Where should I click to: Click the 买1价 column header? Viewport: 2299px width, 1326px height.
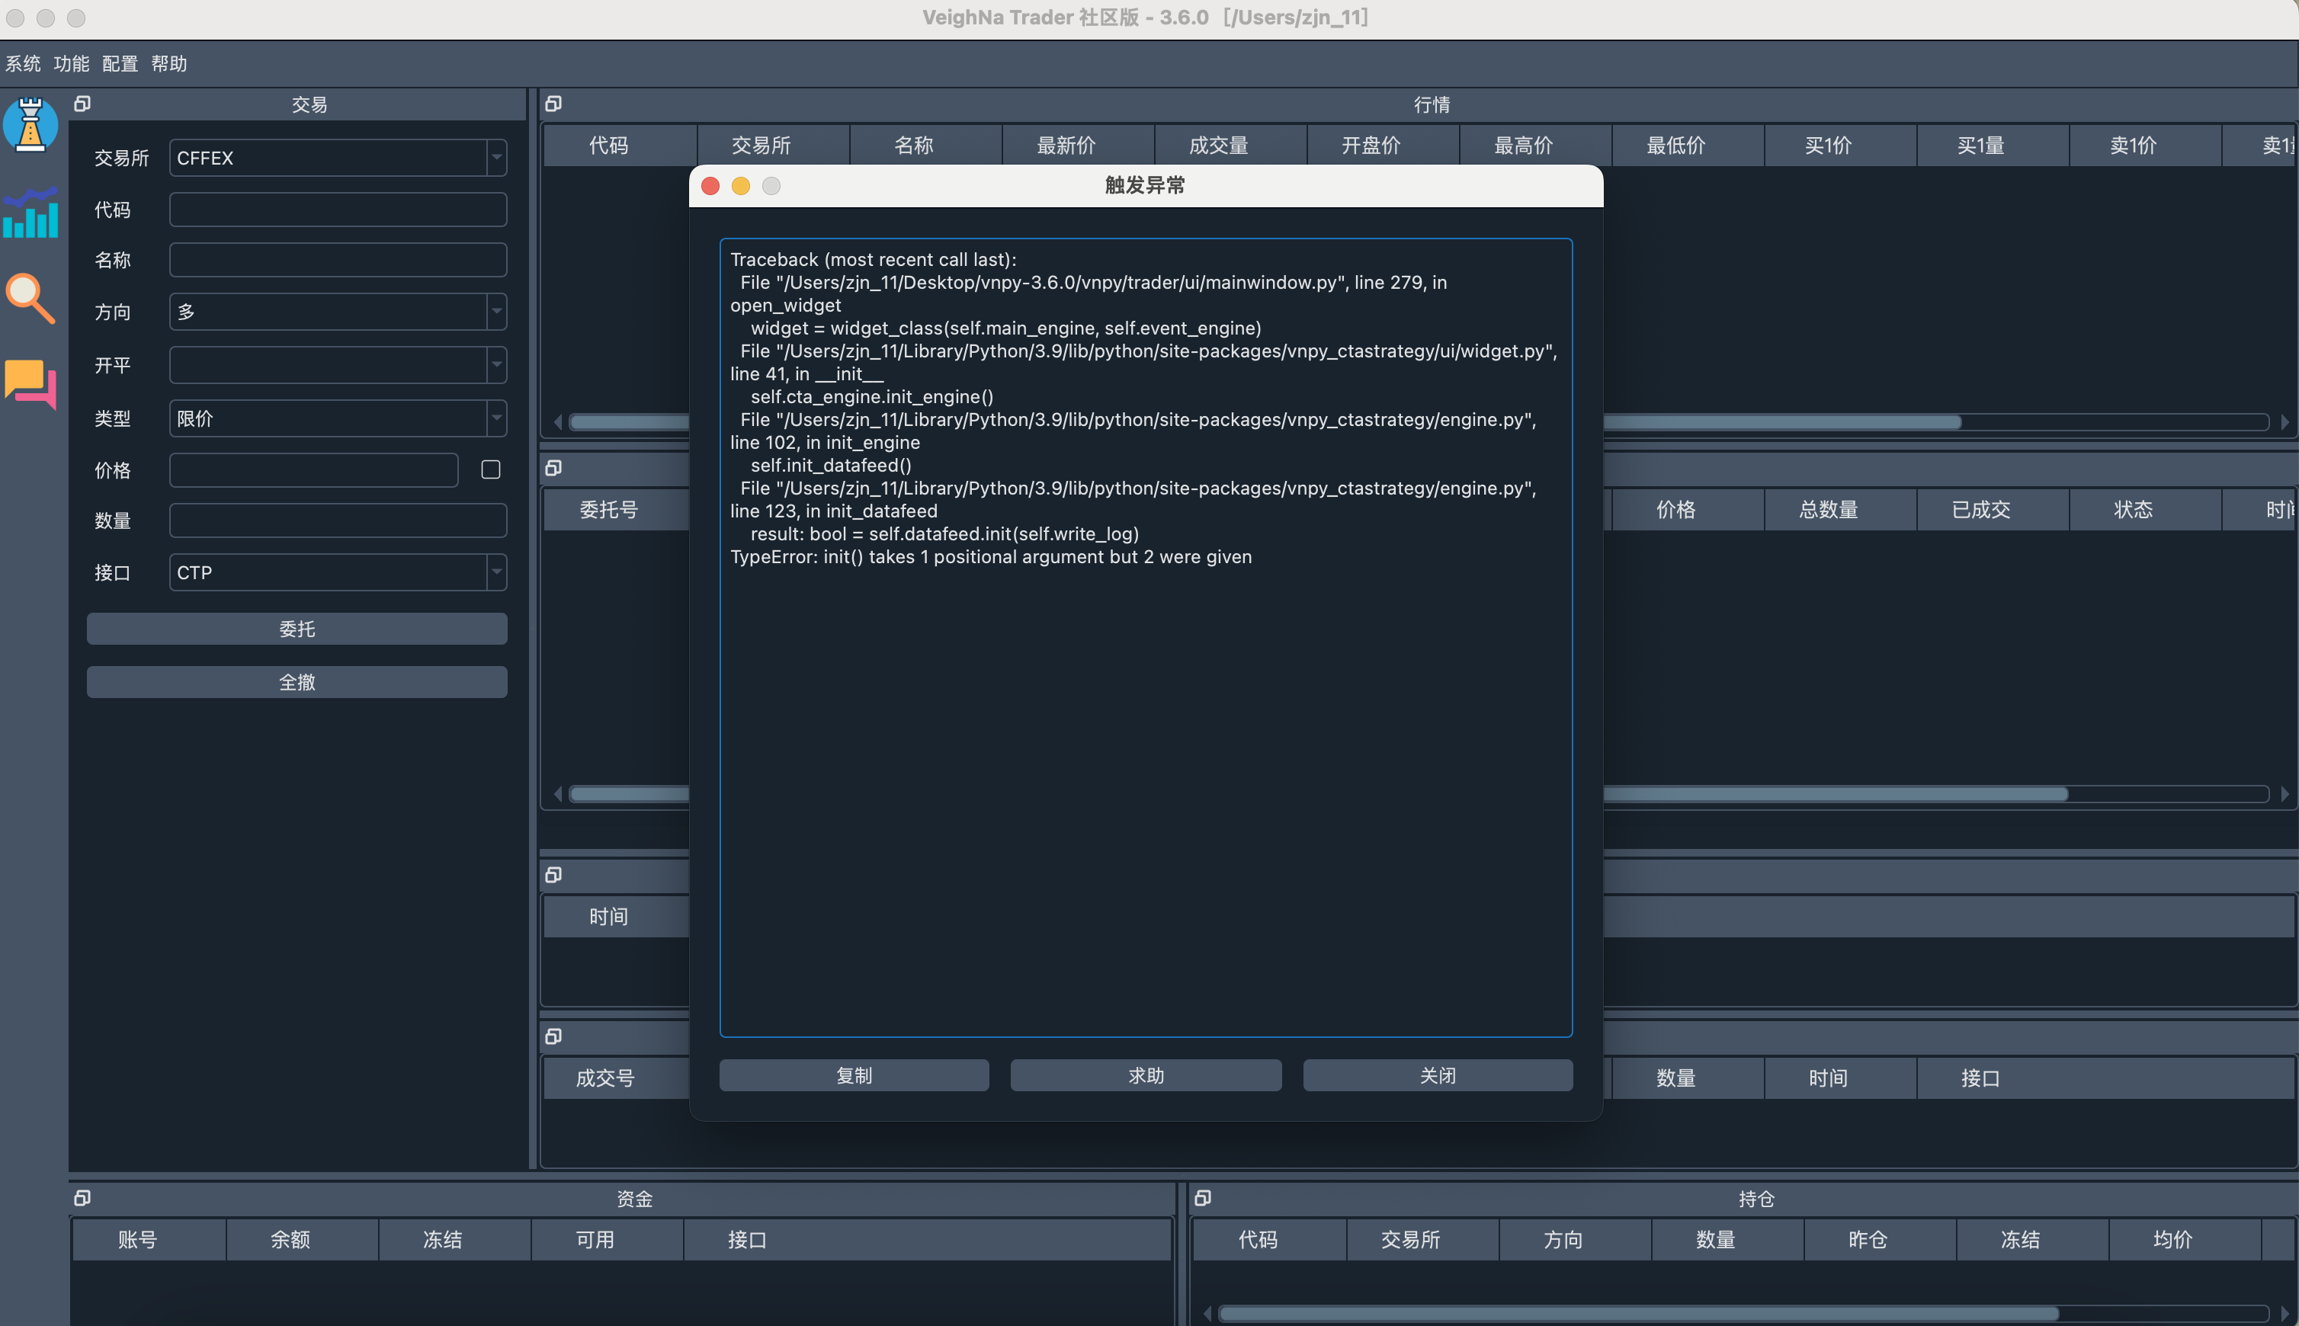pyautogui.click(x=1828, y=146)
